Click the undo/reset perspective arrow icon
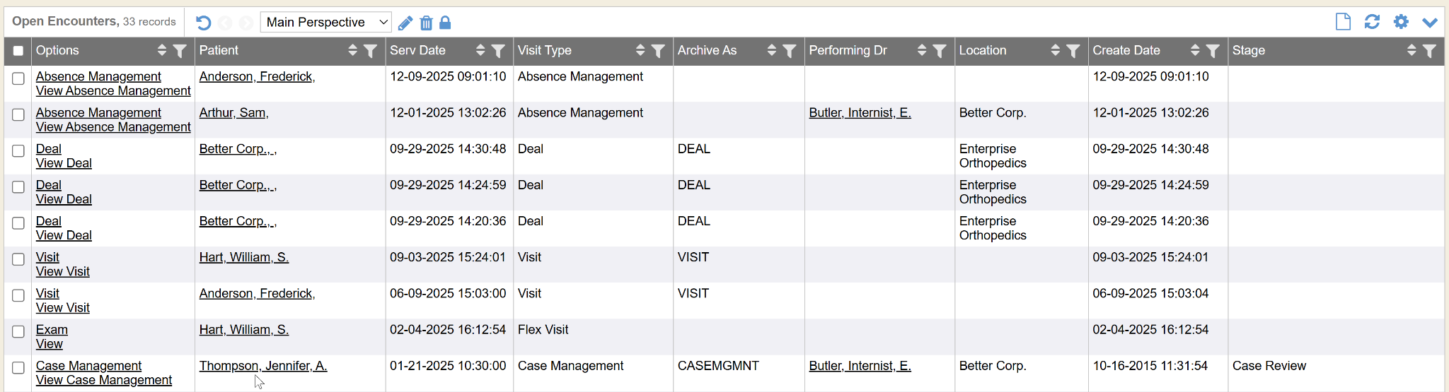The image size is (1449, 392). 203,23
